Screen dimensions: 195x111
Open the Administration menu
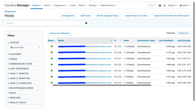click(108, 5)
